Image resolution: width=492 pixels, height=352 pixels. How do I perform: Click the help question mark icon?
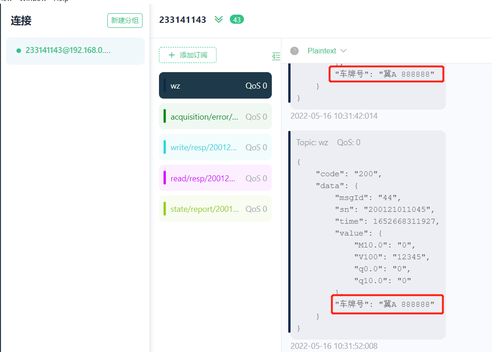coord(294,51)
